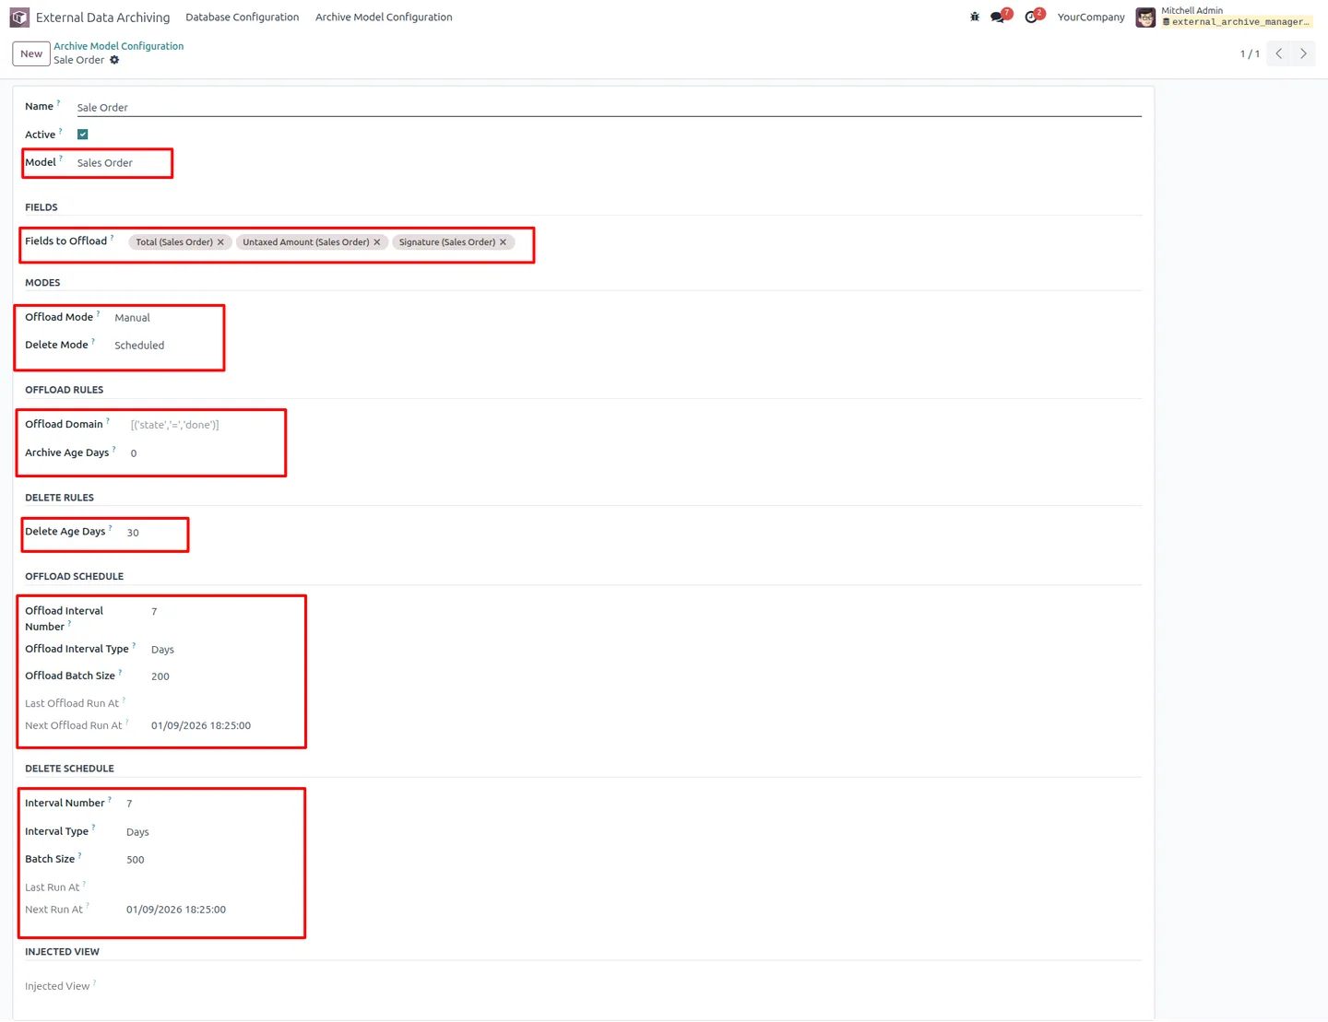Go to the previous record arrow
Viewport: 1328px width, 1022px height.
[1279, 53]
